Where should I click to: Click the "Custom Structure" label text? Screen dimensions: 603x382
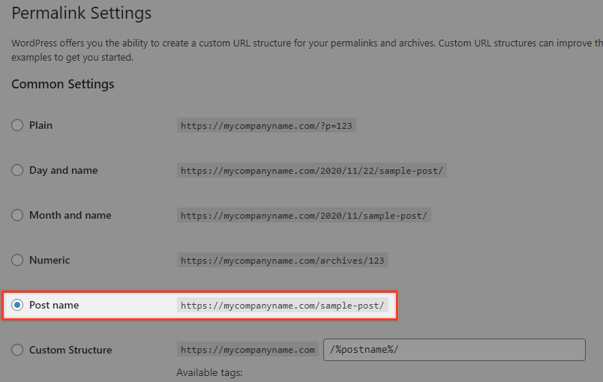(70, 350)
